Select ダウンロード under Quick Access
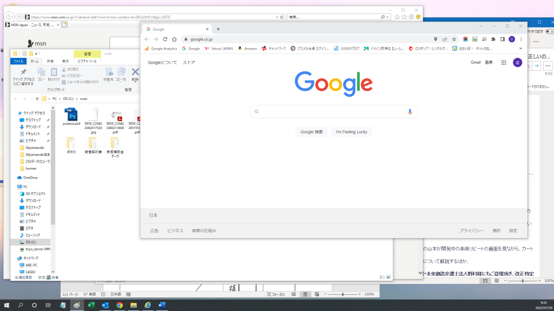 [33, 127]
